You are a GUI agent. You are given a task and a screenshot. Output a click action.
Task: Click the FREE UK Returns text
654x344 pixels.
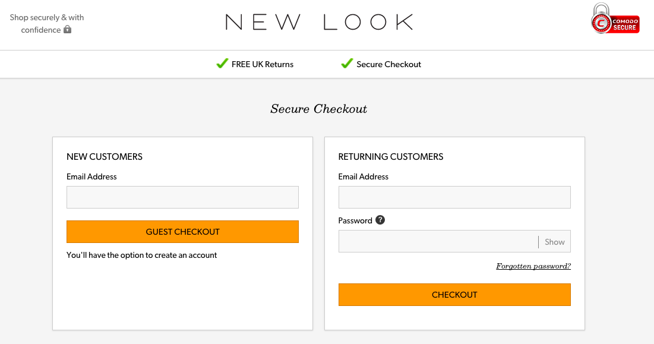tap(263, 64)
